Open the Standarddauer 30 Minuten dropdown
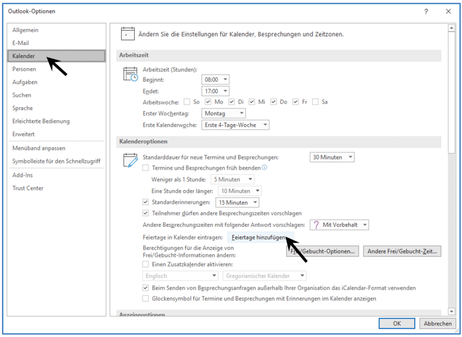This screenshot has height=337, width=462. (x=332, y=157)
